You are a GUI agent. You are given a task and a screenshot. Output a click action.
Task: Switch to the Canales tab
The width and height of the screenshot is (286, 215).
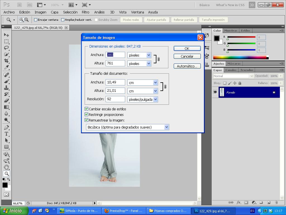231,70
